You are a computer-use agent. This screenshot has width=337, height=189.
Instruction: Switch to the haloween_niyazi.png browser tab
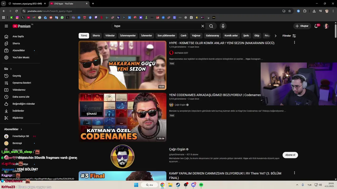pos(27,4)
